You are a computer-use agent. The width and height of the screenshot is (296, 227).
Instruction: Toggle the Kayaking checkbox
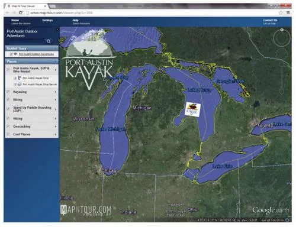pyautogui.click(x=8, y=92)
